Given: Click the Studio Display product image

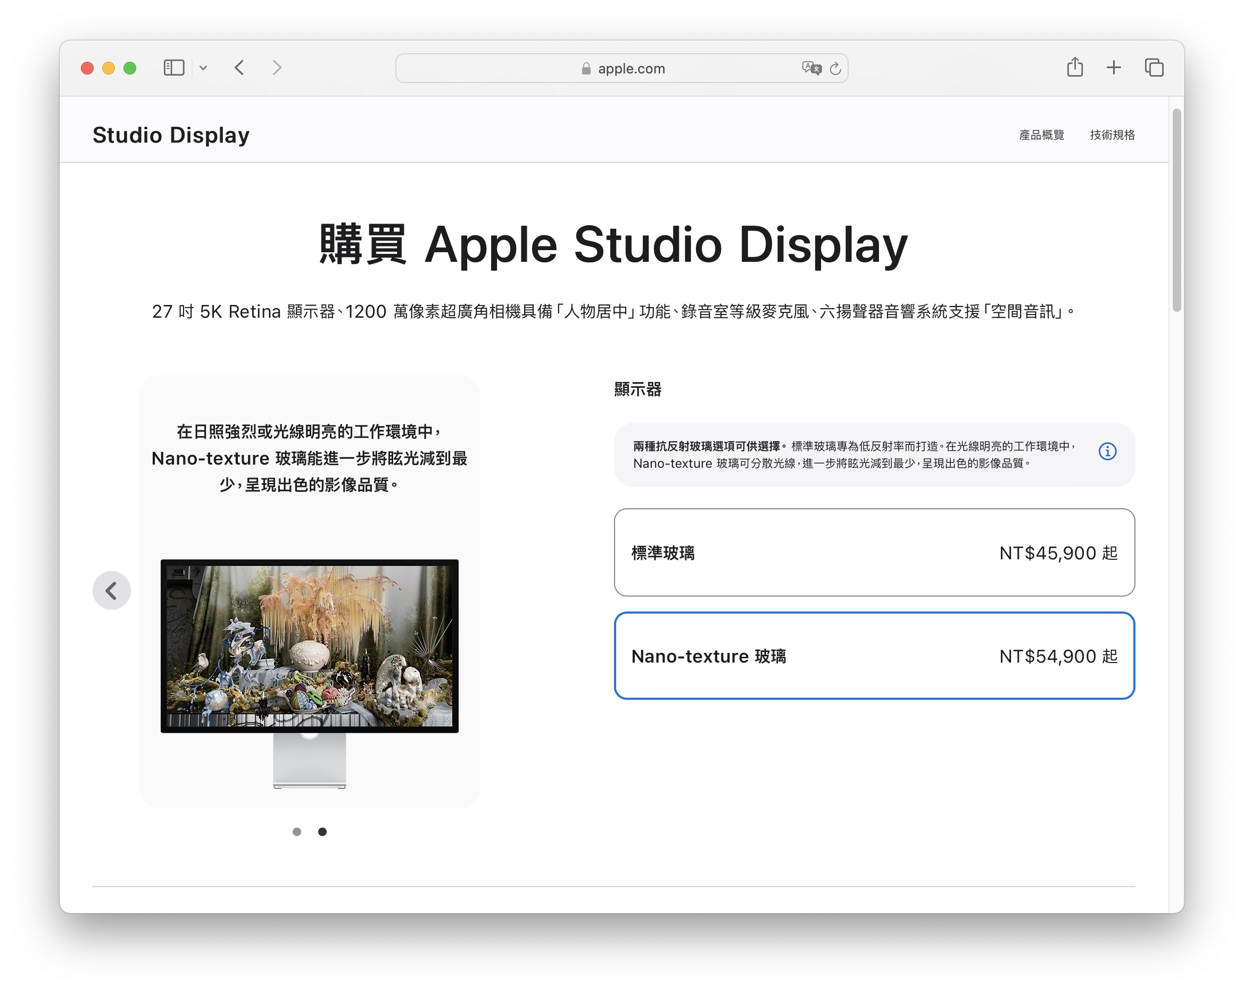Looking at the screenshot, I should [309, 673].
